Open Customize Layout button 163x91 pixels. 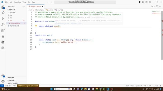[150, 2]
